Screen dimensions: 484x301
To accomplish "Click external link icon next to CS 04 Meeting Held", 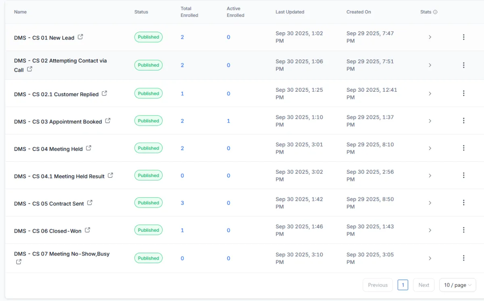I will click(x=89, y=148).
